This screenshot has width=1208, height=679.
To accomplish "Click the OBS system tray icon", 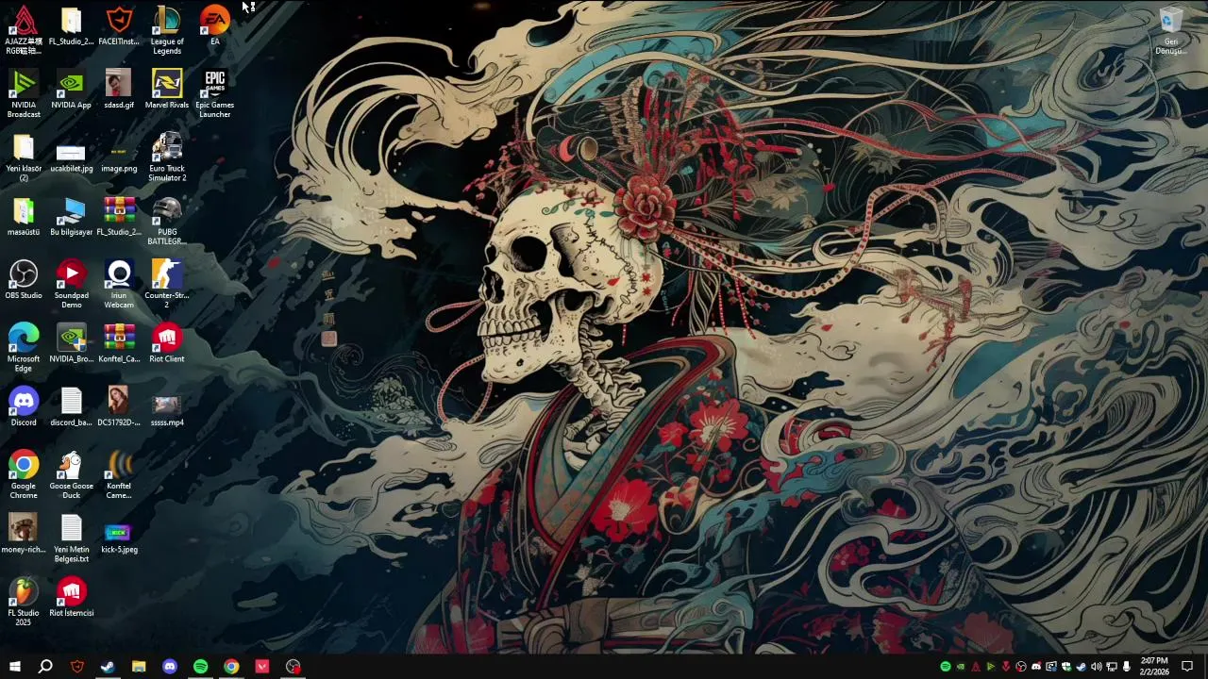I will (x=1021, y=667).
